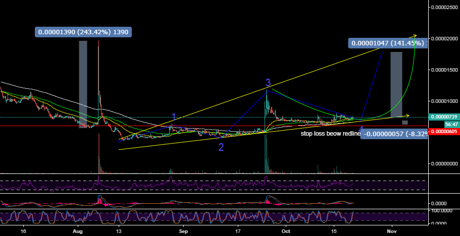
Task: Click the bar countdown timer 56:47
Action: [x=451, y=124]
